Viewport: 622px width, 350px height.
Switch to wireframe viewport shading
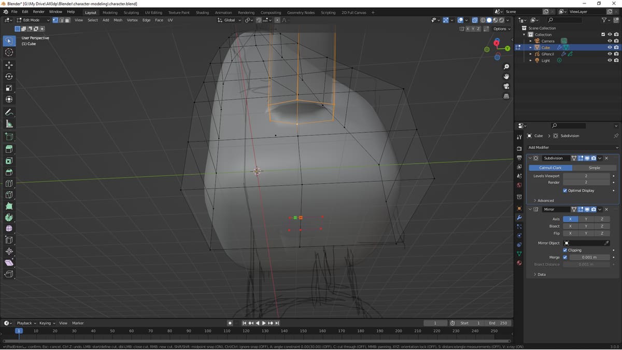point(483,20)
